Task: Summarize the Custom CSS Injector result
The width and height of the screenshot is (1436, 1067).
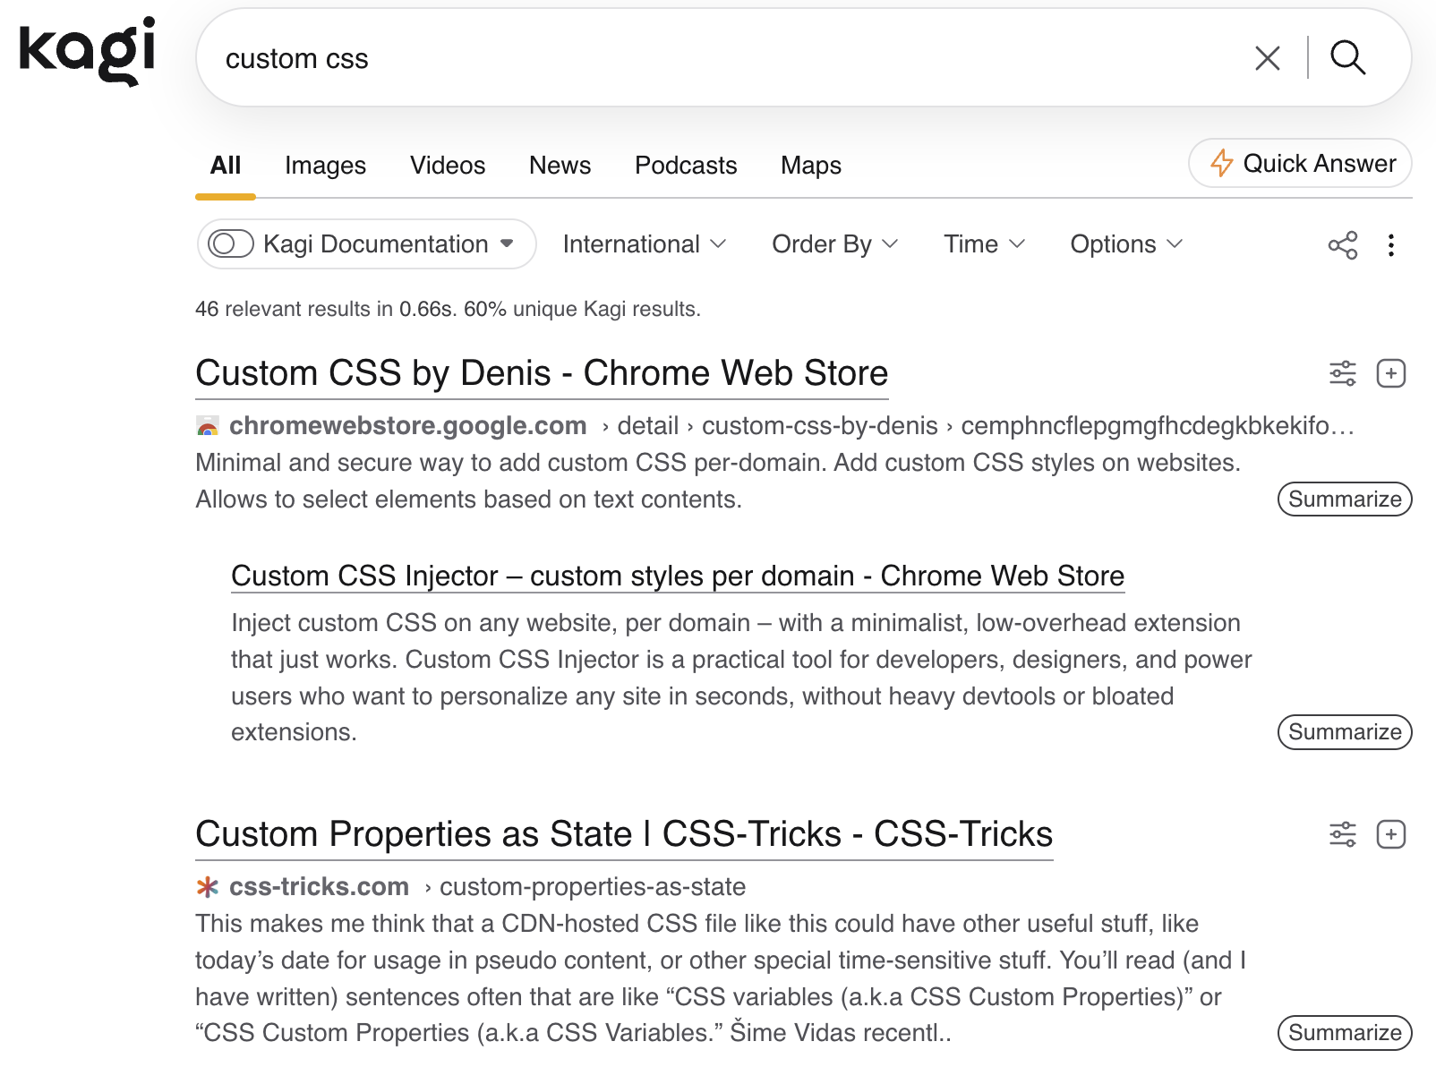Action: click(1344, 731)
